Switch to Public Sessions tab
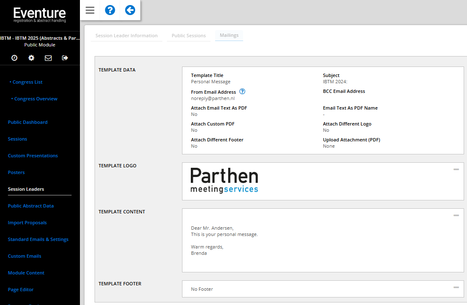The width and height of the screenshot is (467, 305). click(x=189, y=36)
